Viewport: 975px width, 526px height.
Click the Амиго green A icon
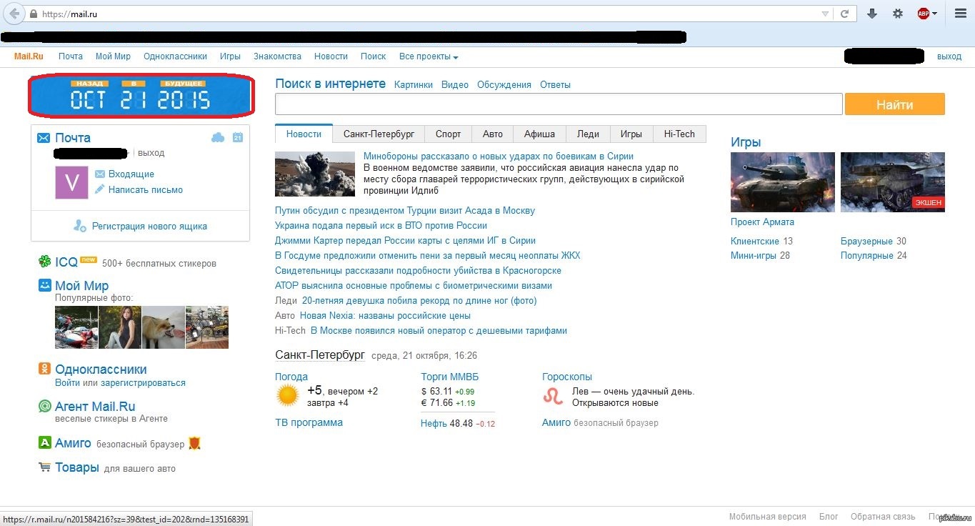44,443
